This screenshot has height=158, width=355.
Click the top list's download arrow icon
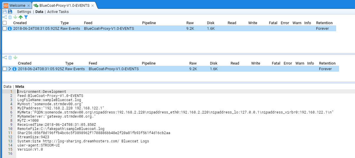(x=15, y=17)
